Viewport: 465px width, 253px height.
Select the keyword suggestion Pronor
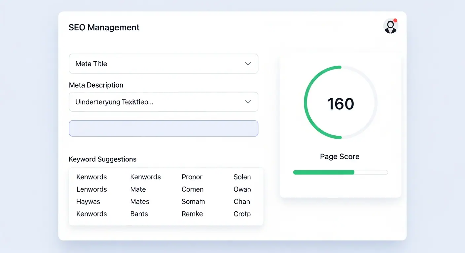[192, 177]
